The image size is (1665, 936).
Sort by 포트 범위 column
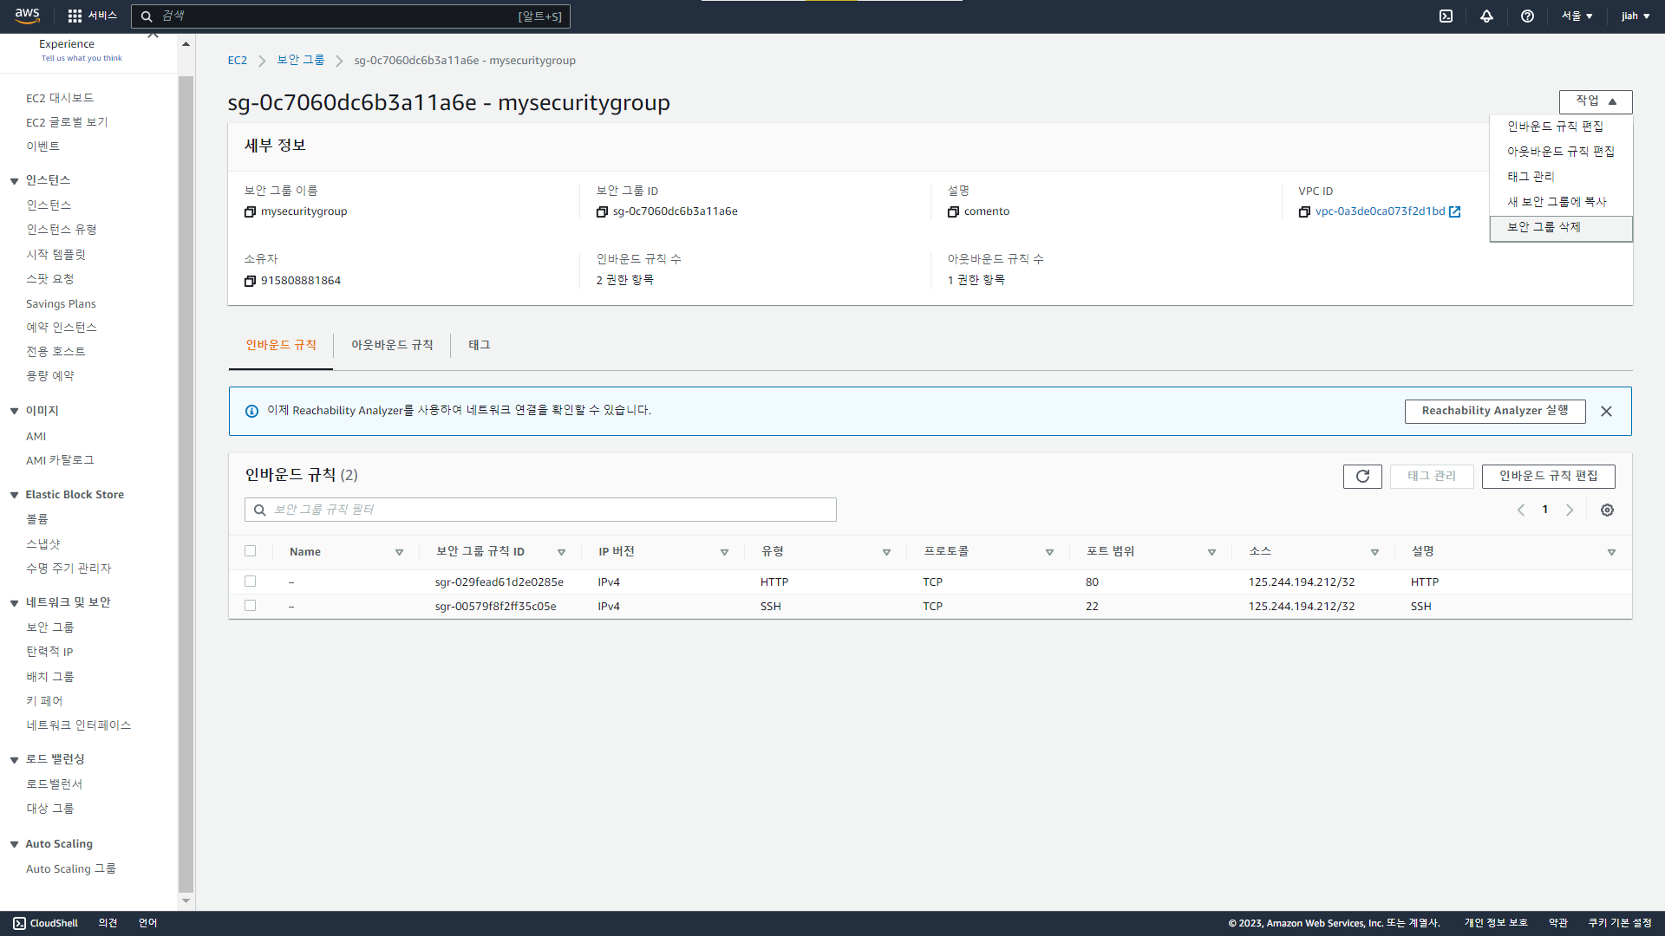pyautogui.click(x=1211, y=552)
